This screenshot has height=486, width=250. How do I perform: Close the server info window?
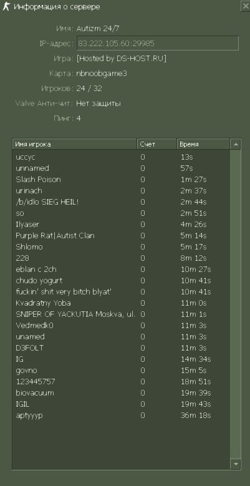tap(245, 6)
